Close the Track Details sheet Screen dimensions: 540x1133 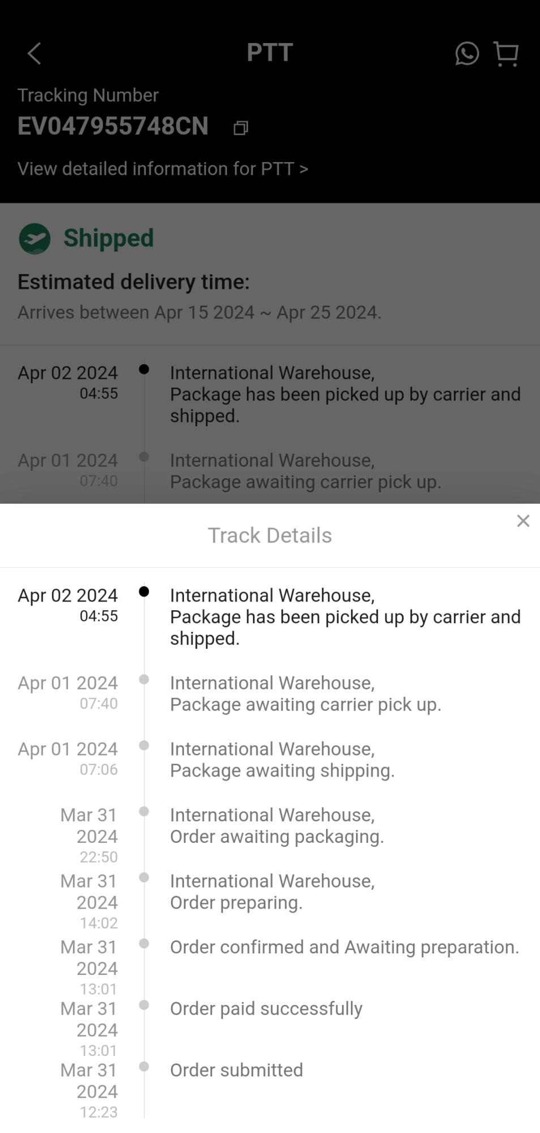coord(523,521)
